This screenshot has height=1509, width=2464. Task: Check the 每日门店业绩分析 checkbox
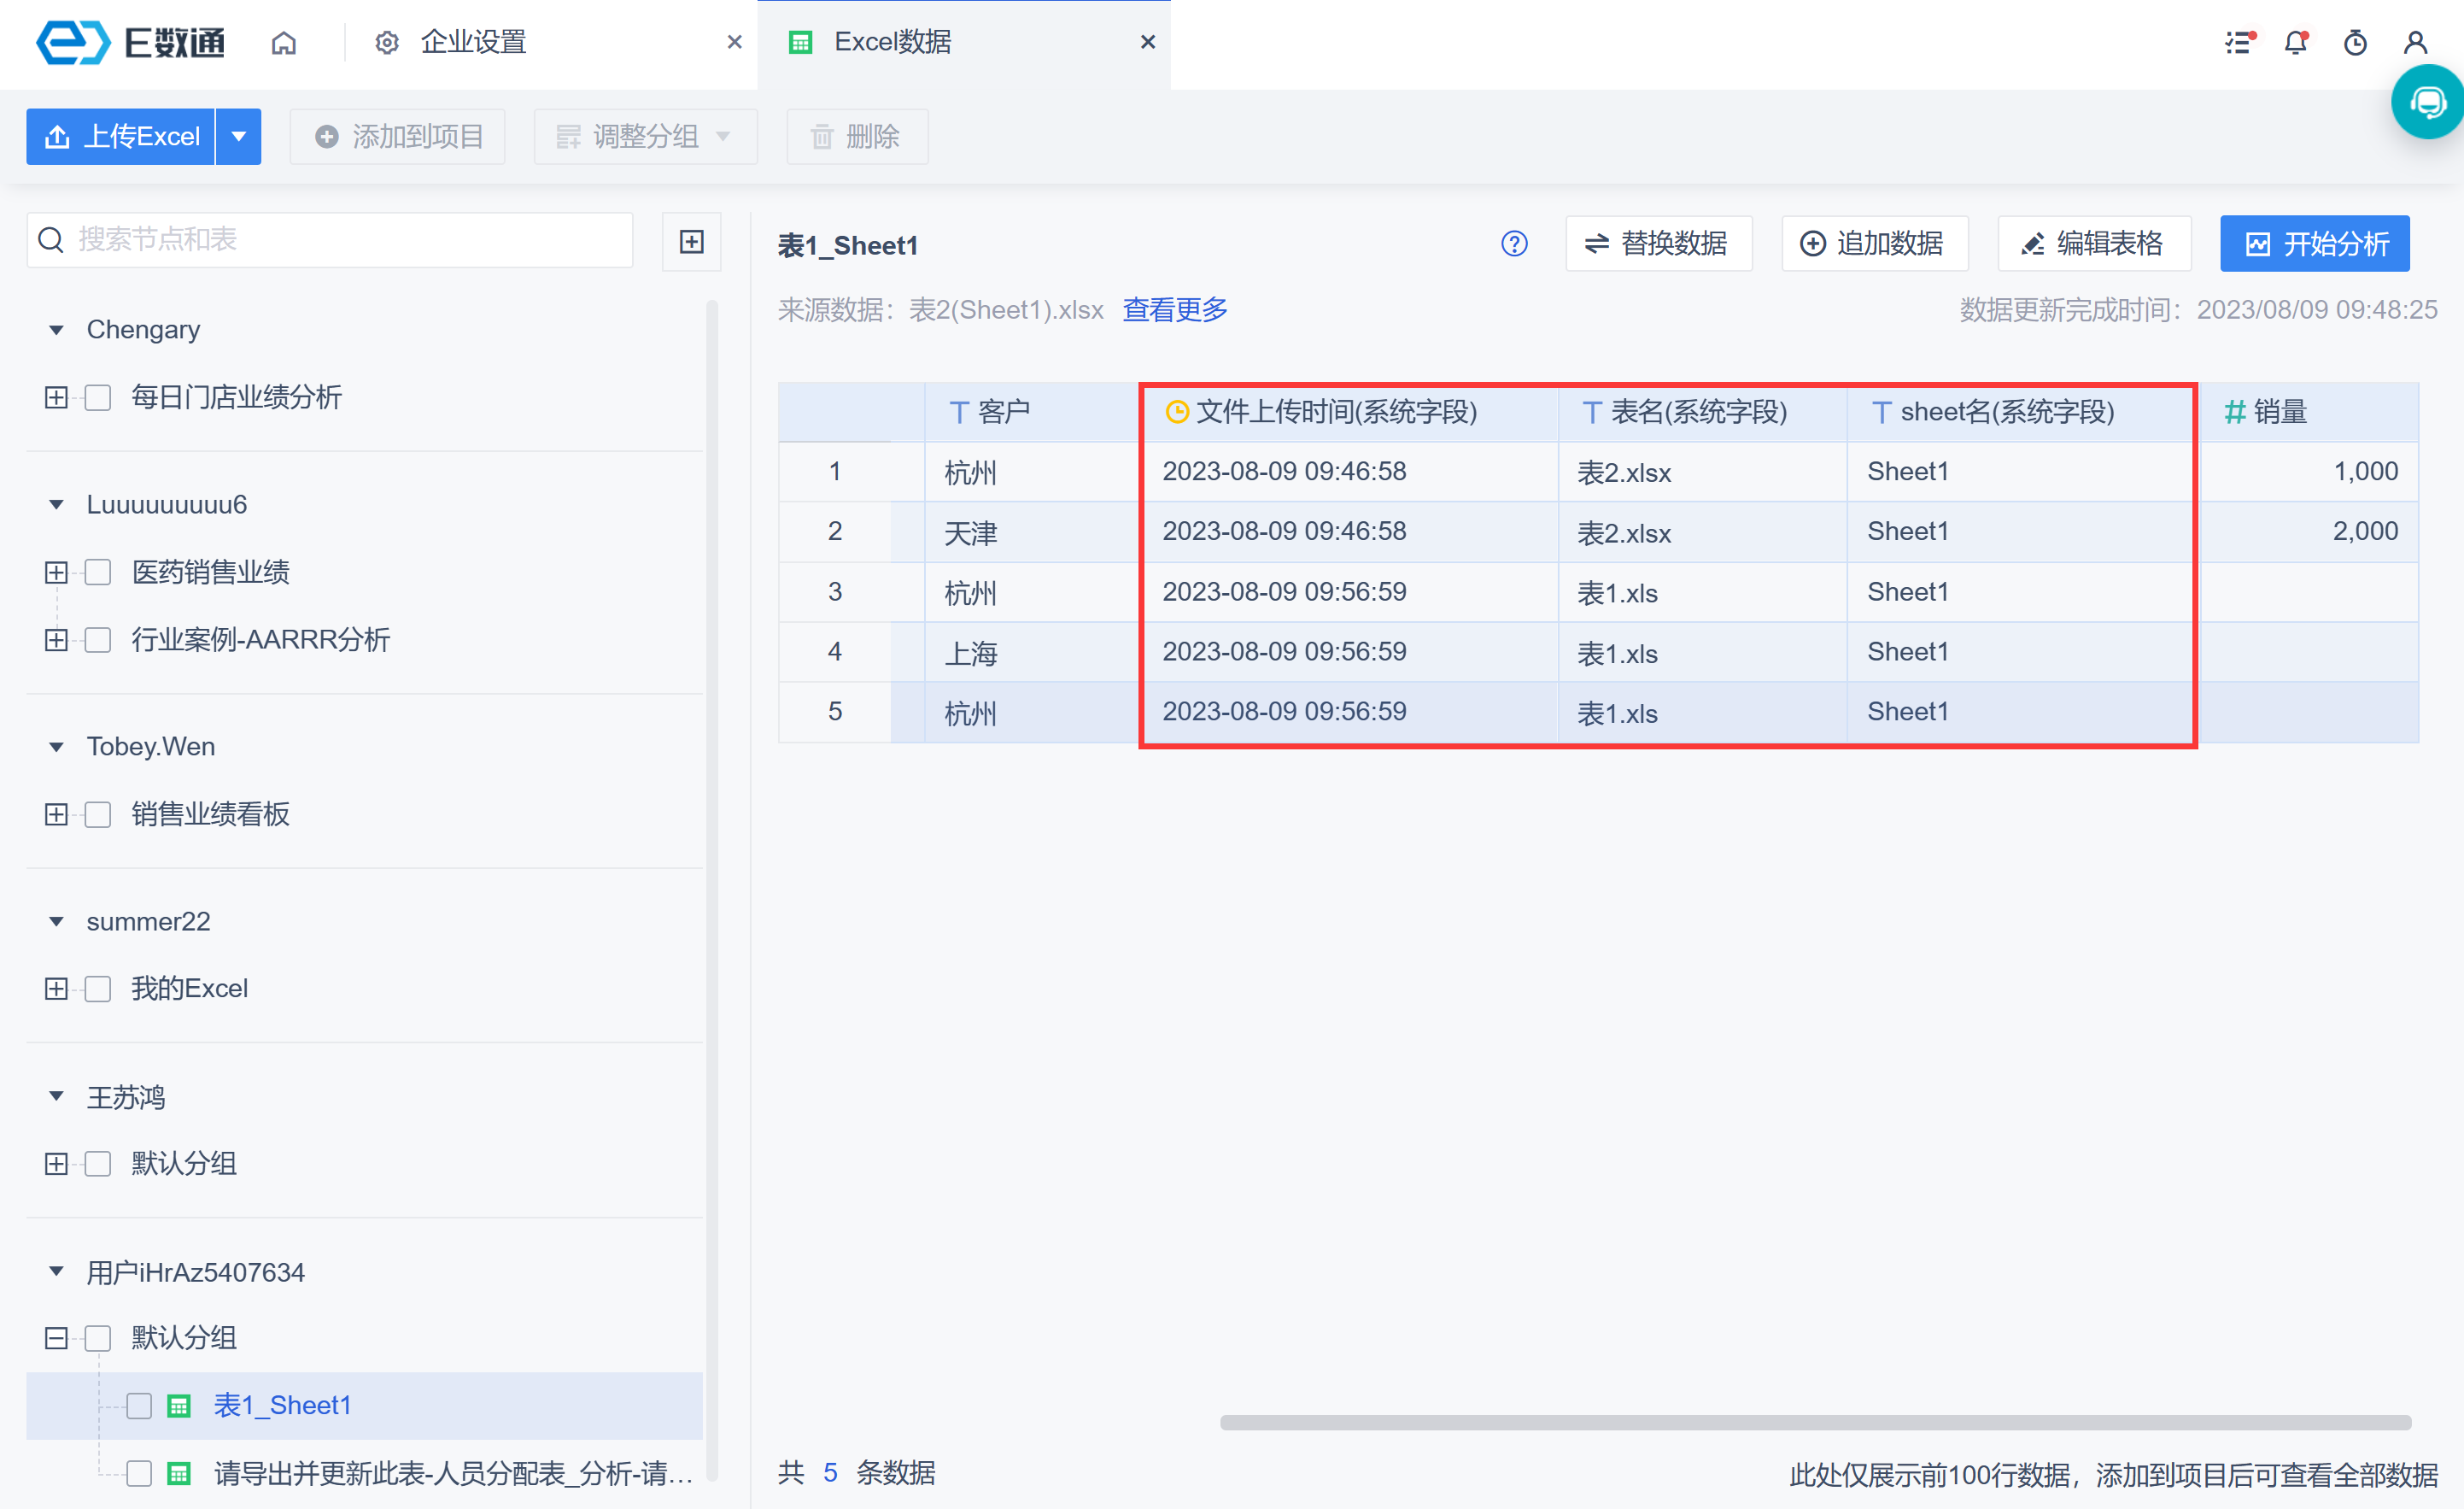(x=98, y=397)
